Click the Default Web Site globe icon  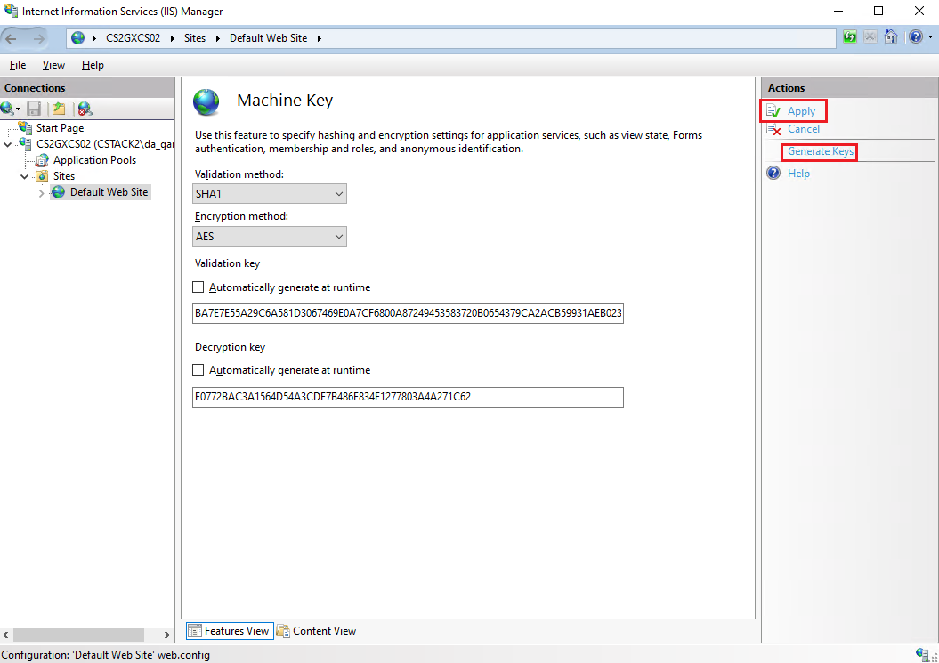click(58, 192)
